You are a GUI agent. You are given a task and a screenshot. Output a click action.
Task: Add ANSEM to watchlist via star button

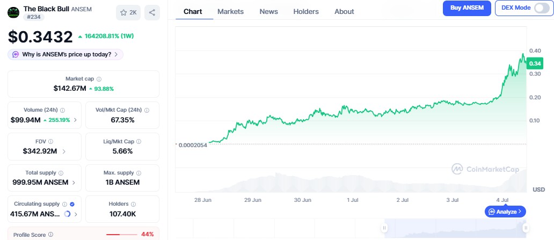click(x=128, y=13)
